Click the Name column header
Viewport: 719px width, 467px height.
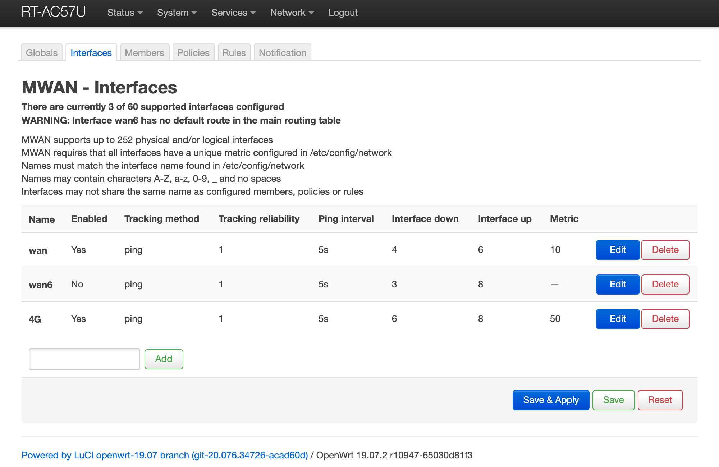[x=42, y=219]
